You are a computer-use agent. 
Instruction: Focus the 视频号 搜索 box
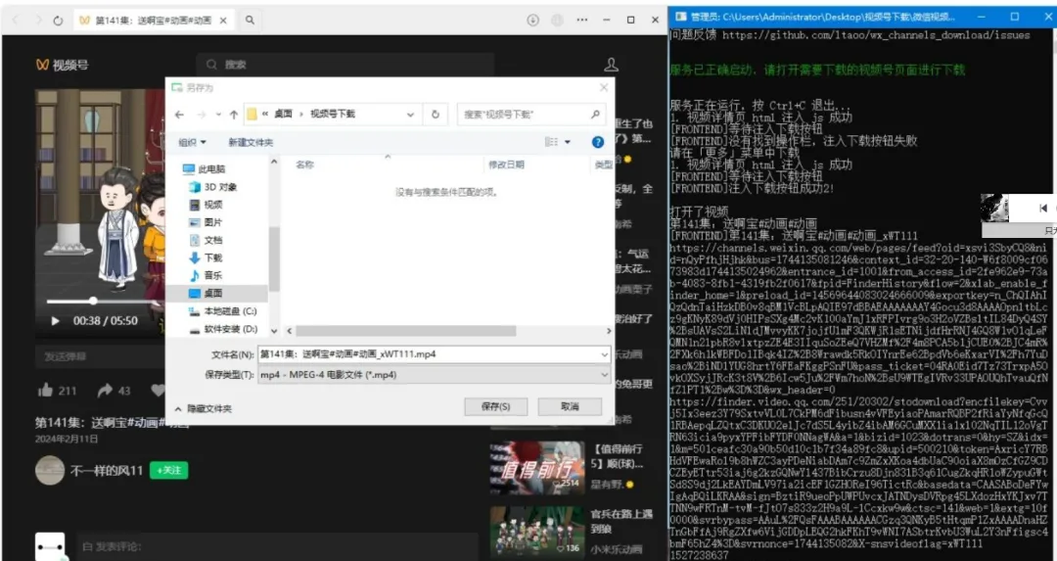click(345, 65)
